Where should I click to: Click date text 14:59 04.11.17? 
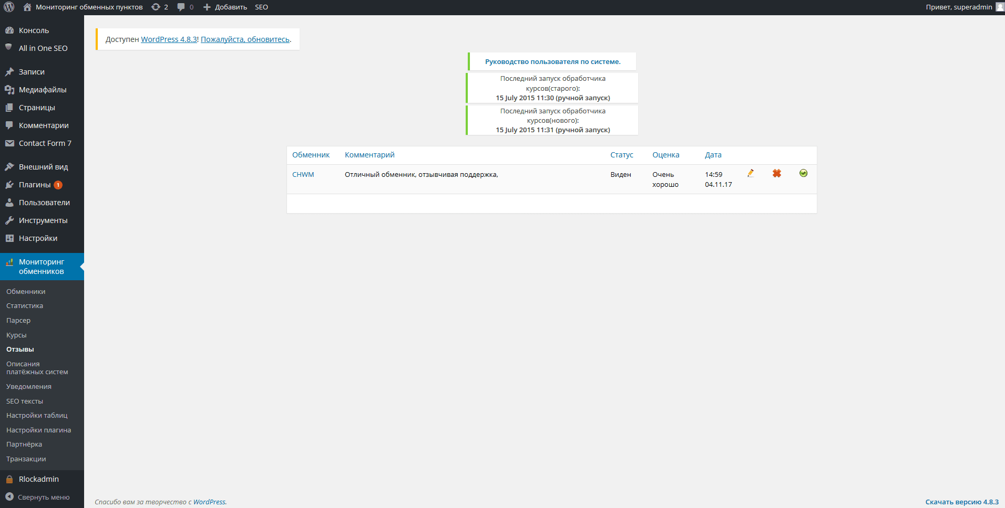(x=719, y=179)
